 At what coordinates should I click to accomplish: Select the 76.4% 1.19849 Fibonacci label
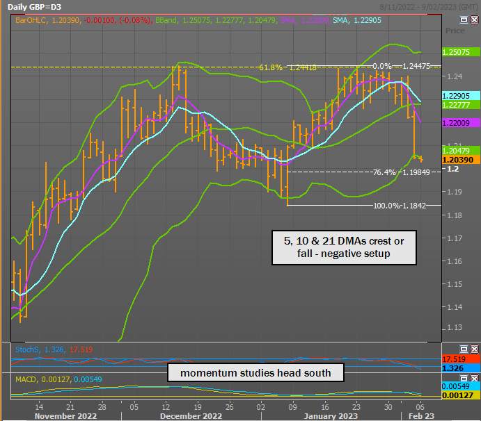(x=401, y=172)
